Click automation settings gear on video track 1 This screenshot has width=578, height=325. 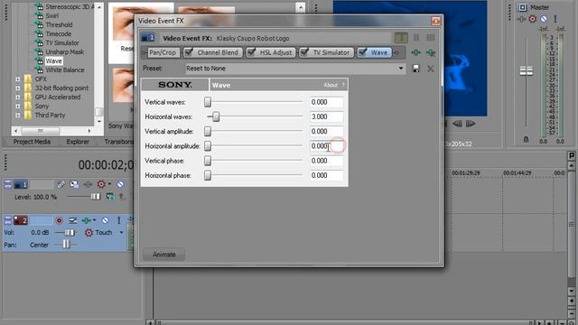pos(101,184)
